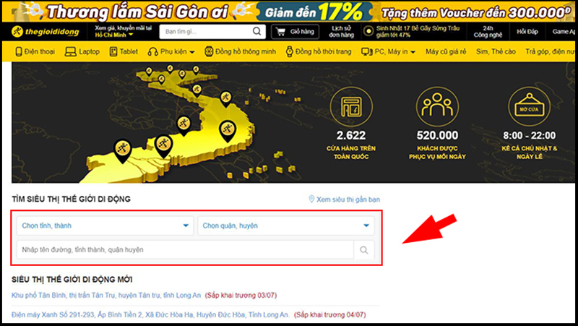578x326 pixels.
Task: Click '(Sắp khai trương 04/07)' text
Action: point(330,314)
